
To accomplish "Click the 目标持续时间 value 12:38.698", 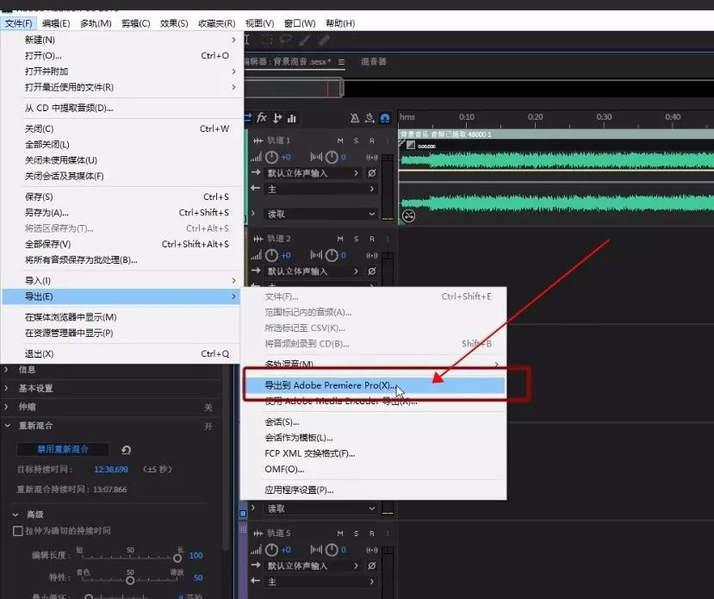I will point(111,470).
